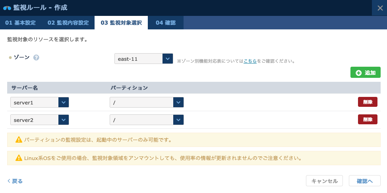Click the partition monitoring running-server notice
This screenshot has width=387, height=193.
click(98, 140)
